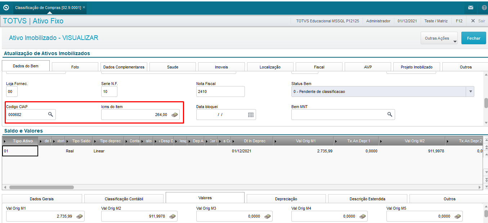The height and width of the screenshot is (223, 488).
Task: Click the Bem MNT input field
Action: click(x=343, y=115)
